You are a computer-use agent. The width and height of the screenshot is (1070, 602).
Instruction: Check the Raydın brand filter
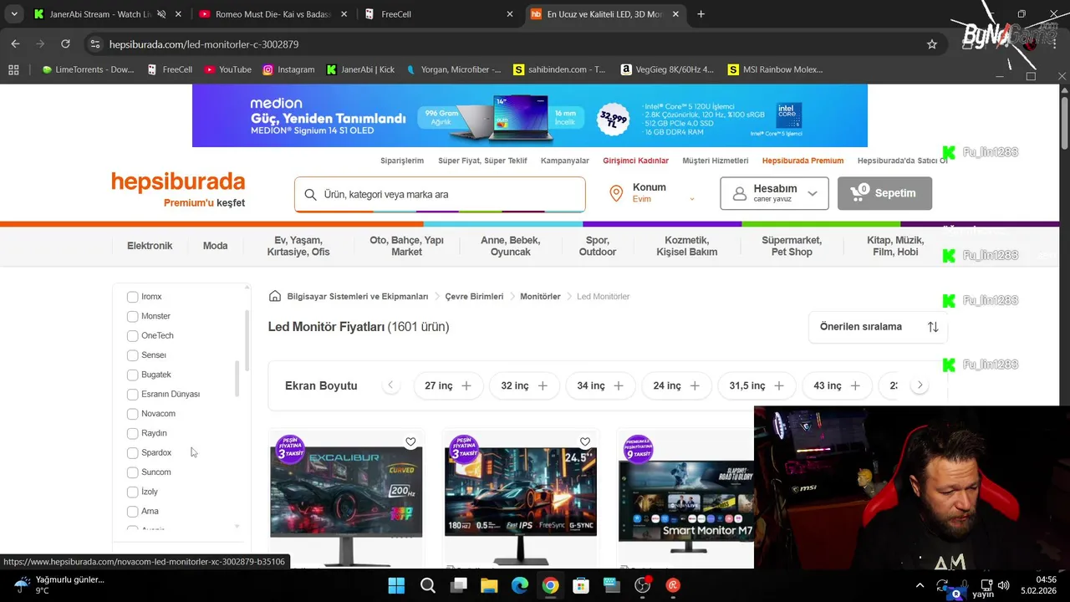[x=132, y=433]
